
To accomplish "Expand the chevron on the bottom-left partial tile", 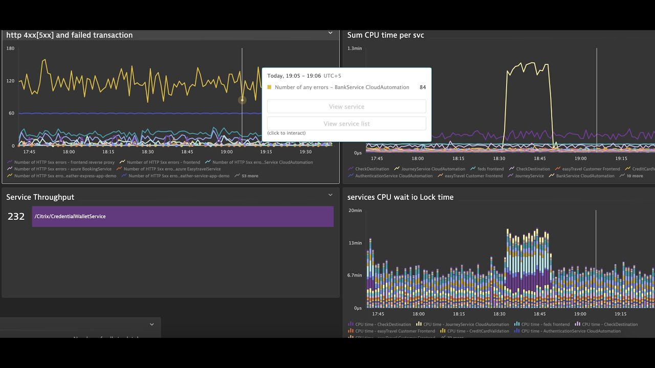I will [x=151, y=325].
